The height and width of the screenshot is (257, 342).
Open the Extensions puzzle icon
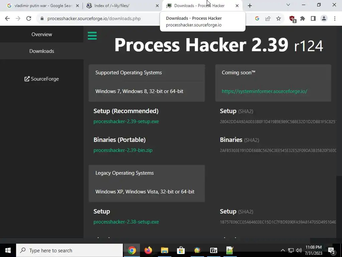click(x=303, y=19)
